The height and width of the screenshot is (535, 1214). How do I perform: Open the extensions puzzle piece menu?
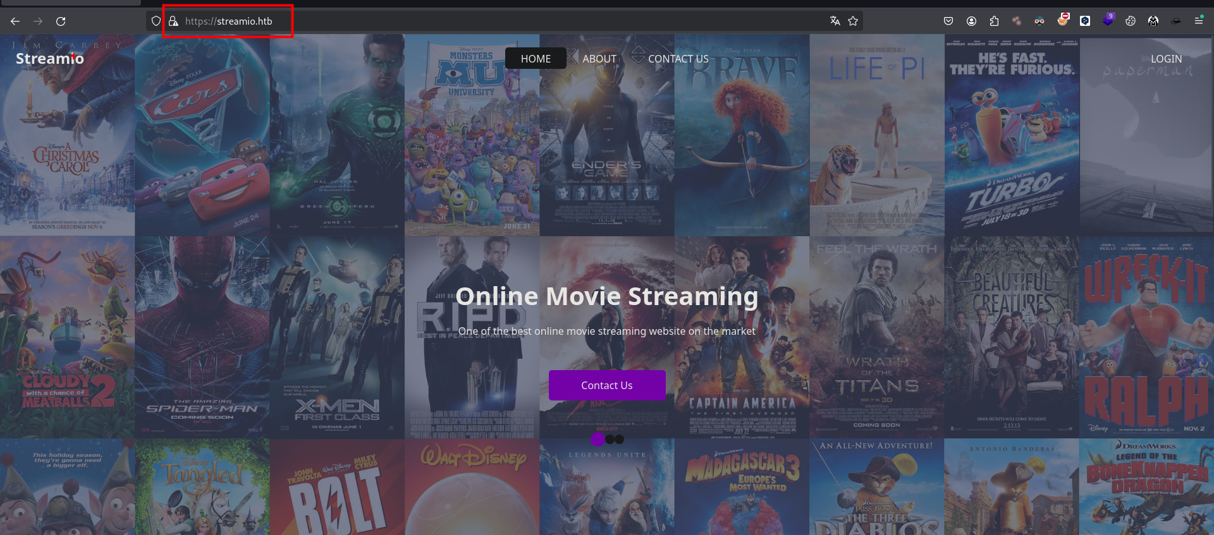994,21
